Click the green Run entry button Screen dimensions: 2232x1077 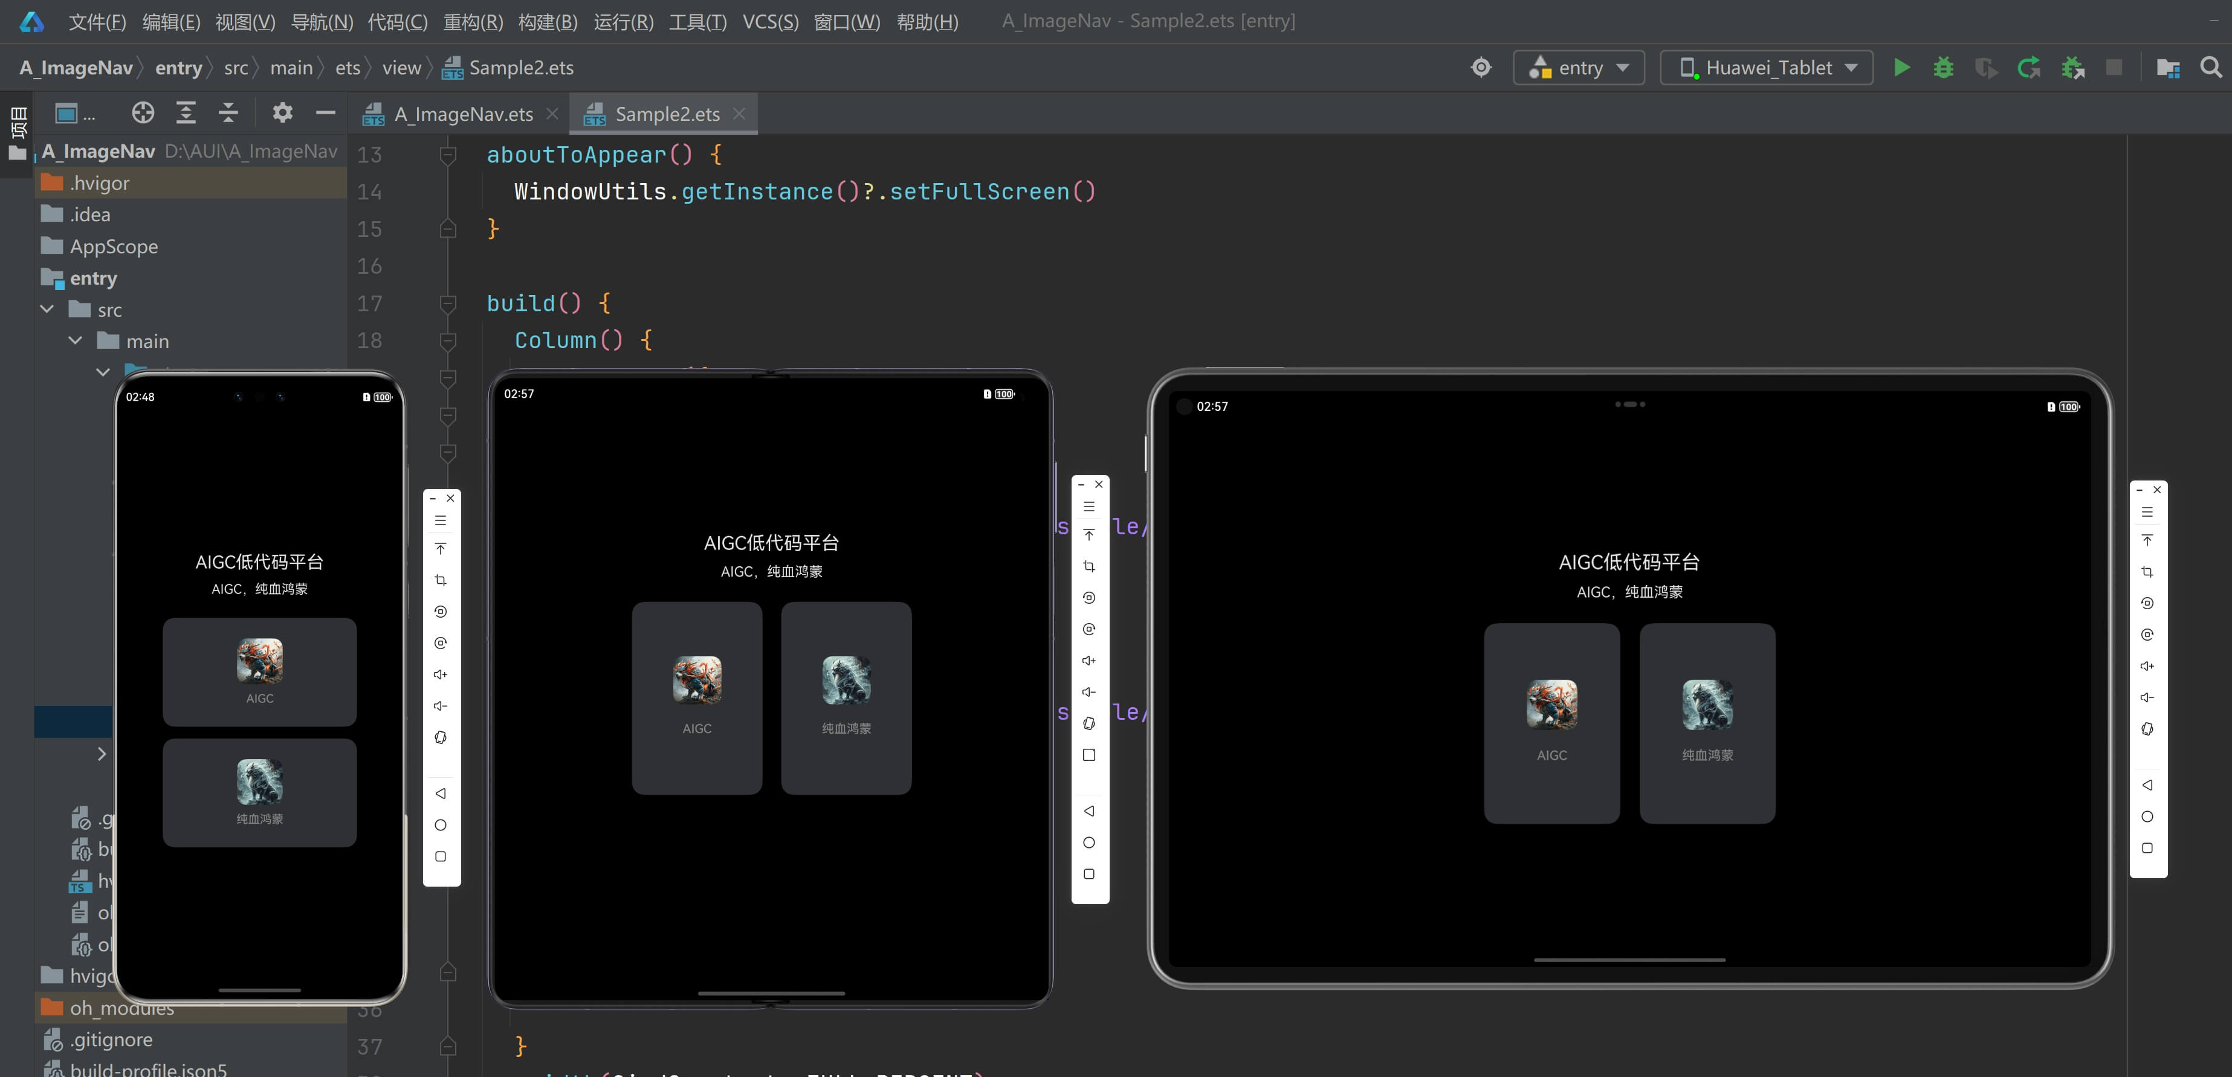(x=1901, y=68)
